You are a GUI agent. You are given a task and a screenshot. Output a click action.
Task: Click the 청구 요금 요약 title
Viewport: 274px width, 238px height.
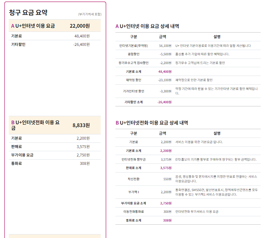click(28, 13)
